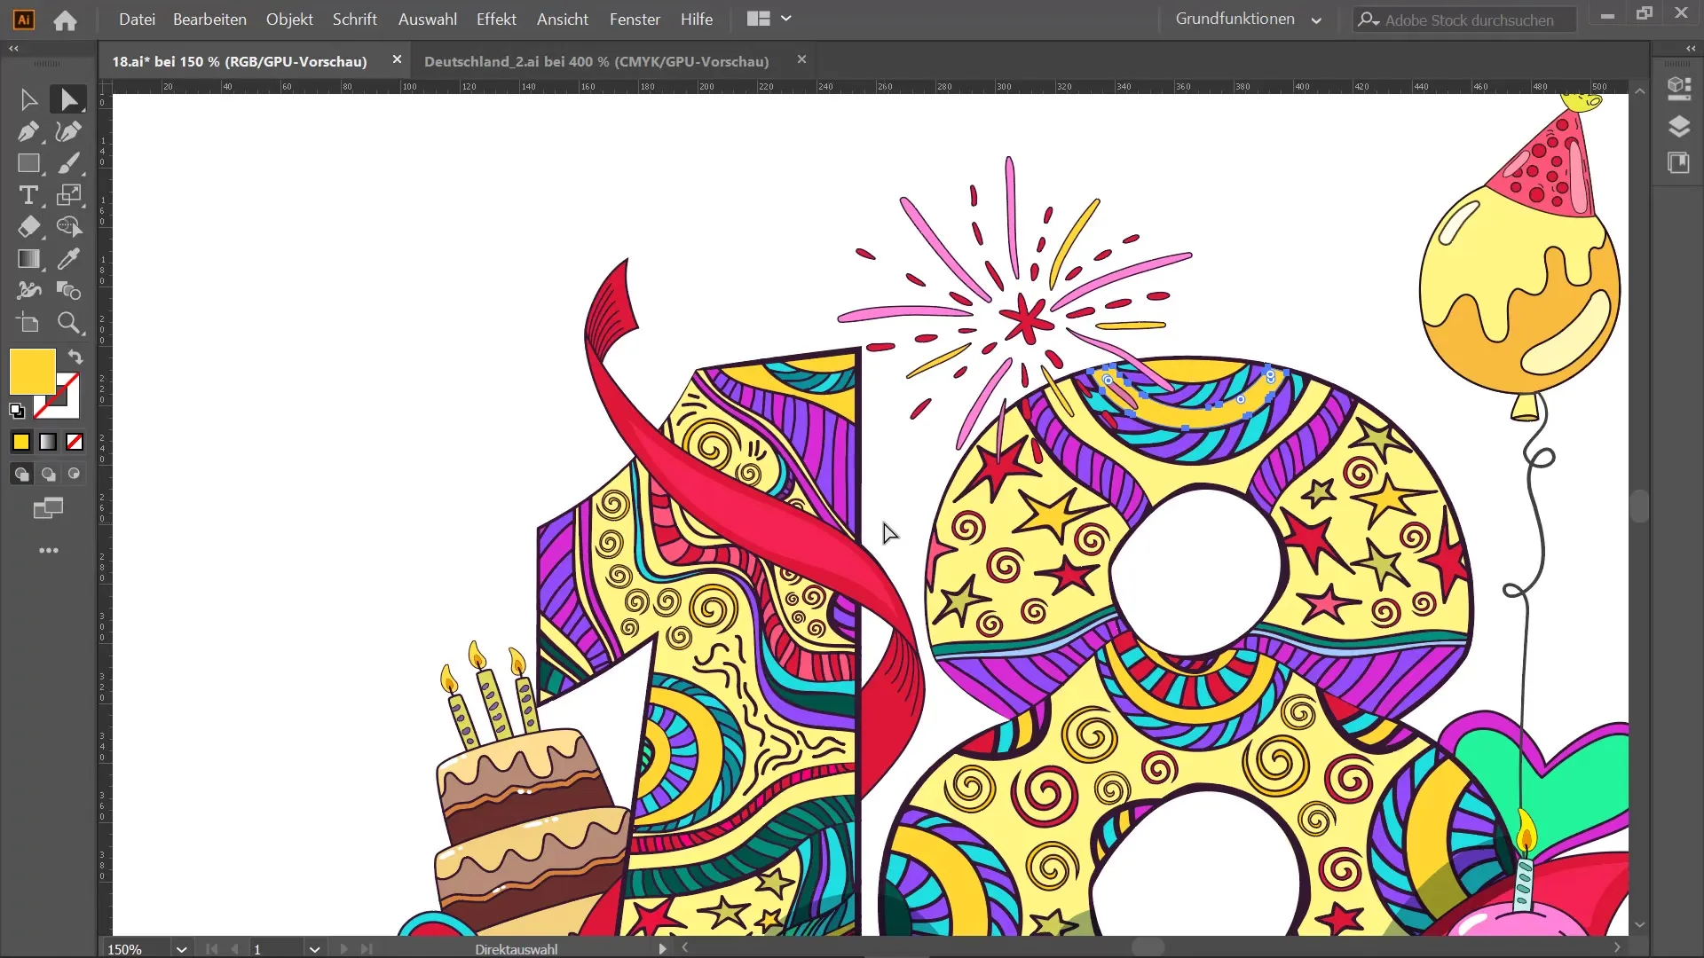Open the Bearbeiten menu
Screen dimensions: 1704x958
click(209, 19)
